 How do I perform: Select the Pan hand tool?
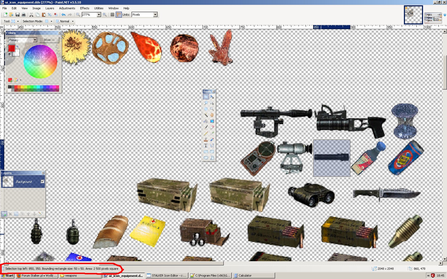212,115
